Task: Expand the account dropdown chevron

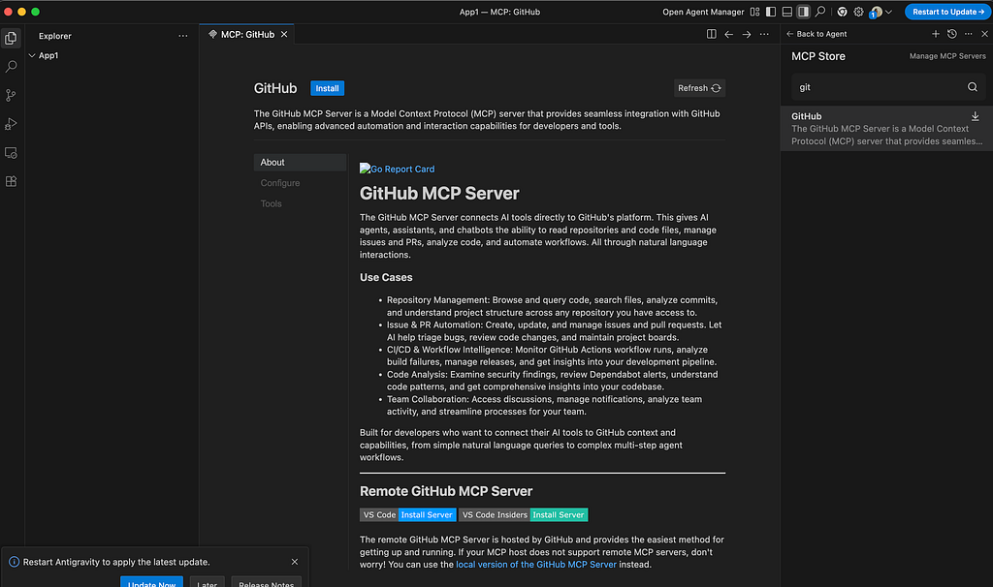Action: pos(888,12)
